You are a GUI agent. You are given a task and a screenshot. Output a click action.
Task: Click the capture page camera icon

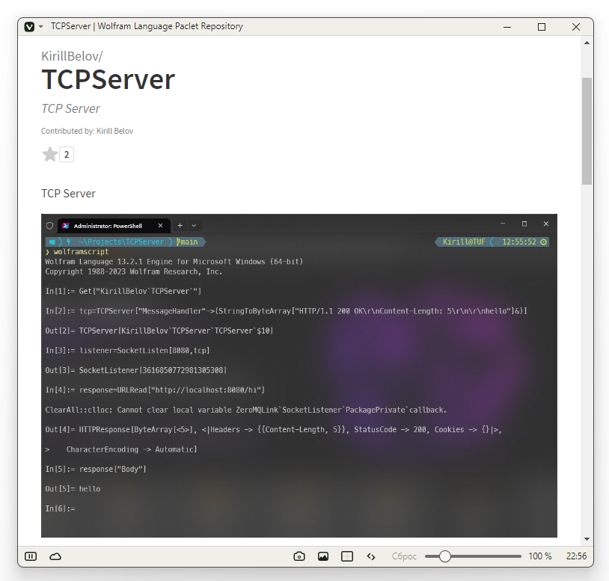tap(299, 556)
